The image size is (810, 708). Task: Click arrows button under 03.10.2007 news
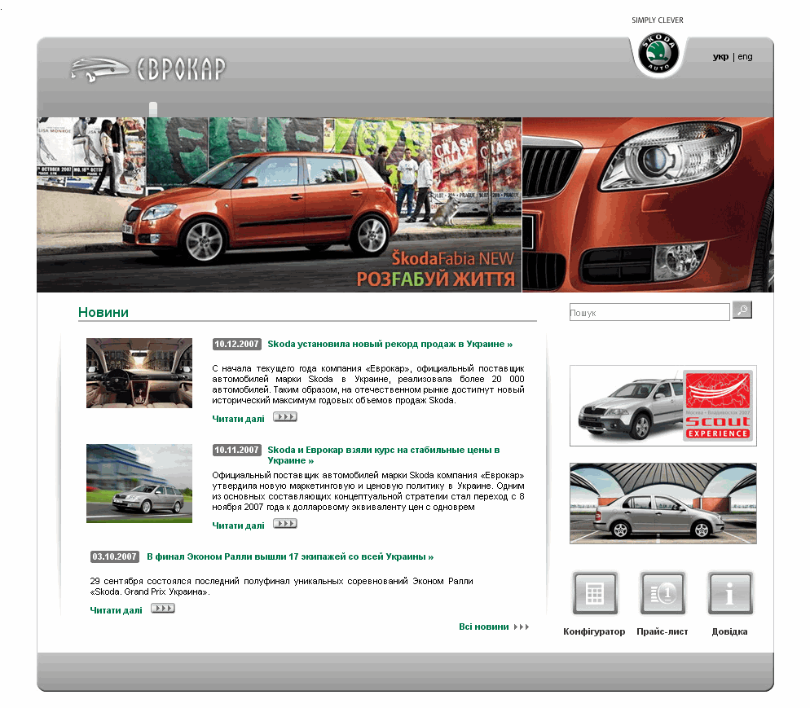(163, 609)
